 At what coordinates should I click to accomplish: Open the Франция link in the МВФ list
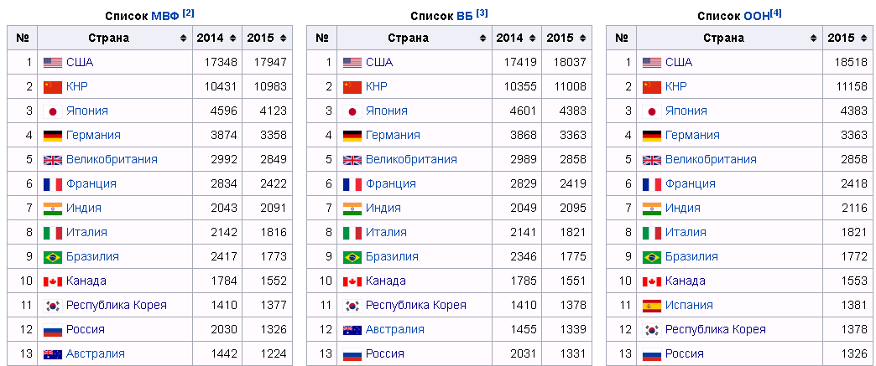91,184
